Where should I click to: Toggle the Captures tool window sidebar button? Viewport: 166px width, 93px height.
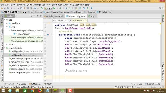coord(2,47)
